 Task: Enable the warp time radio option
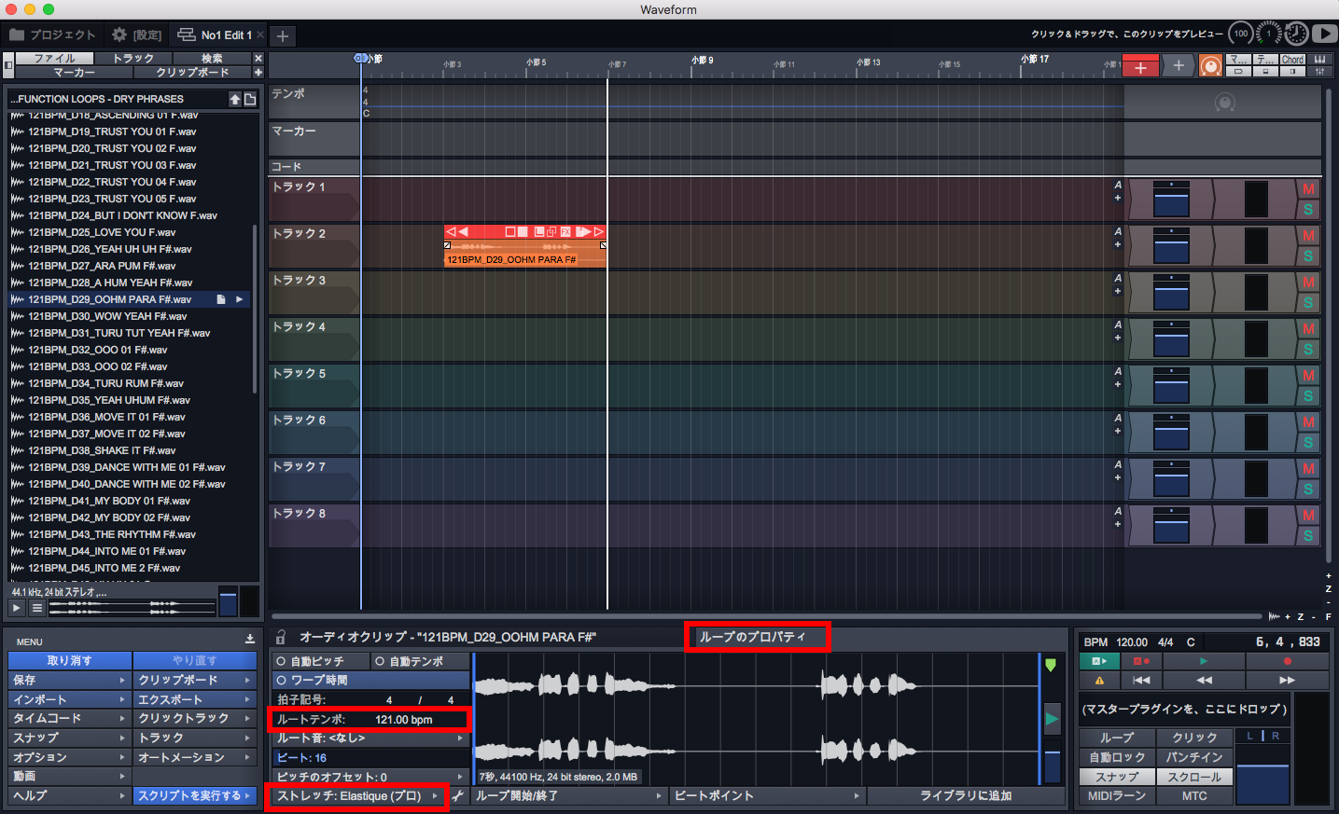tap(370, 681)
